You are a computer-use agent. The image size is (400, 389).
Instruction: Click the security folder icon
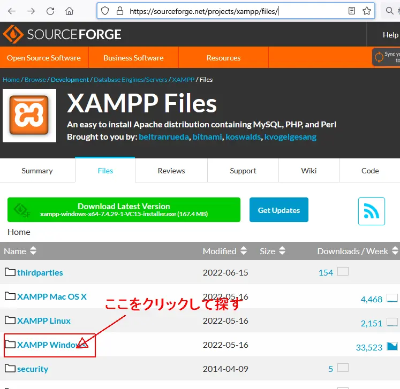[x=10, y=368]
